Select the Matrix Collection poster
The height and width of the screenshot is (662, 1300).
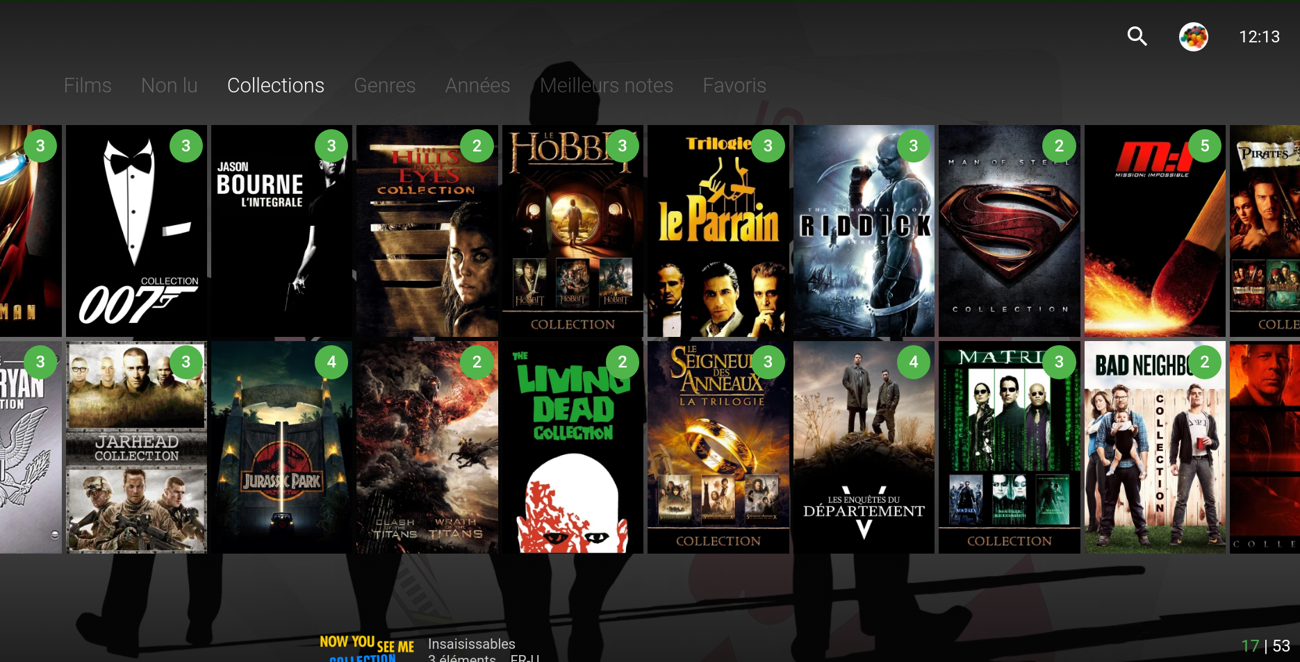click(1010, 447)
